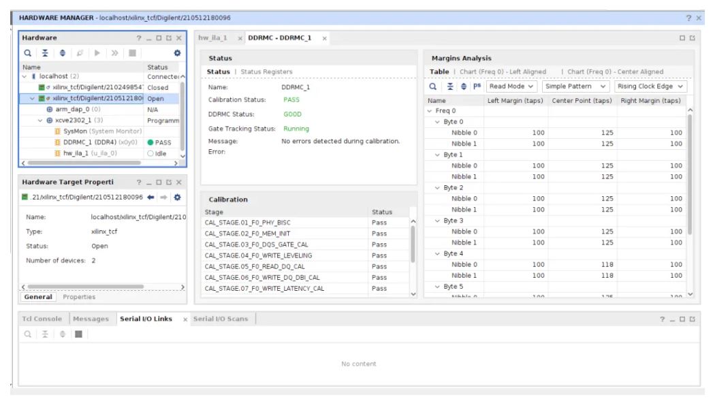The image size is (713, 410).
Task: Show Chart (Freq 0) - Center Aligned
Action: [x=615, y=72]
